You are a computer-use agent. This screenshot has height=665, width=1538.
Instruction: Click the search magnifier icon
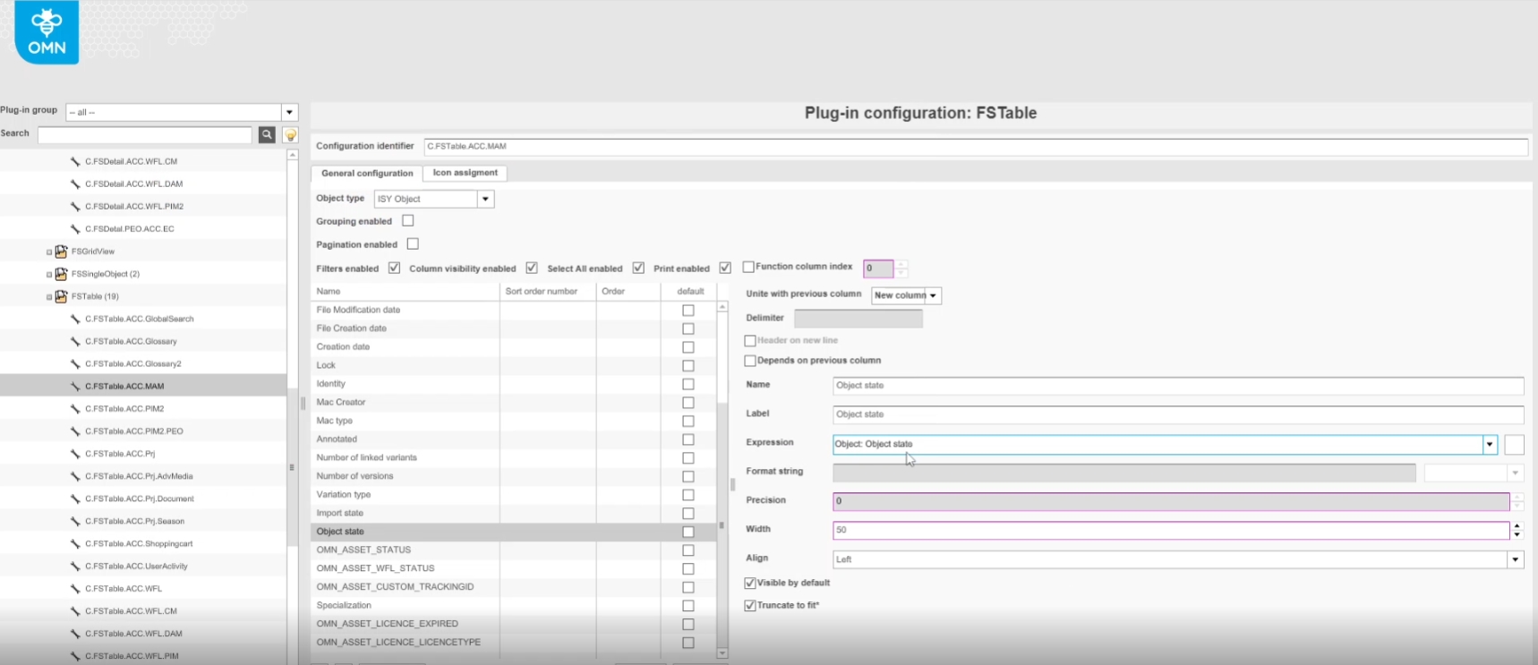[x=267, y=134]
